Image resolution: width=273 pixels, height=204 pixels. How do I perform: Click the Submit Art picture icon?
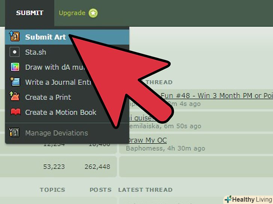pos(14,36)
